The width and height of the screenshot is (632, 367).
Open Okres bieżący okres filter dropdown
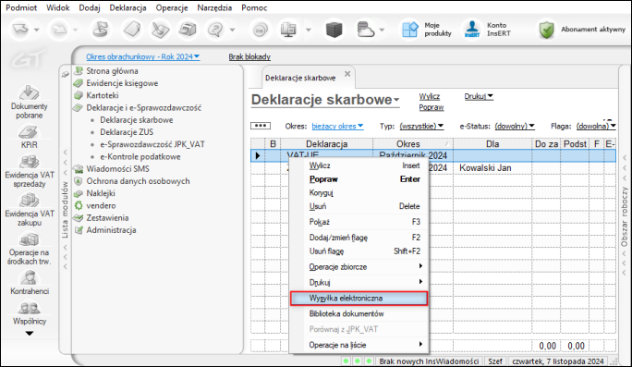pos(337,127)
